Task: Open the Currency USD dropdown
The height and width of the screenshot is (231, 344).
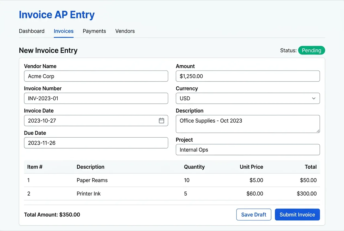Action: point(248,98)
